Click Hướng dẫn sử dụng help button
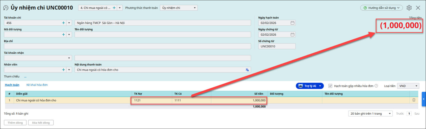Image resolution: width=426 pixels, height=129 pixels. (381, 8)
